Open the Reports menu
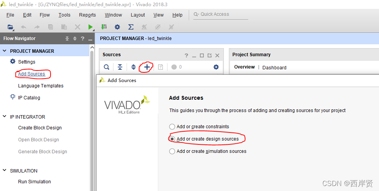379x191 pixels. 88,15
